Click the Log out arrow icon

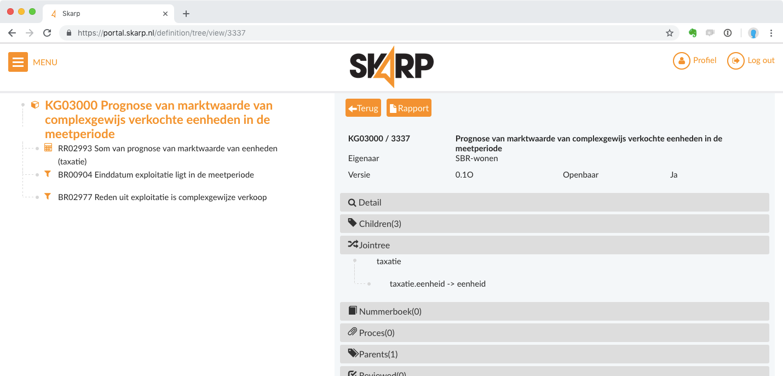(735, 61)
